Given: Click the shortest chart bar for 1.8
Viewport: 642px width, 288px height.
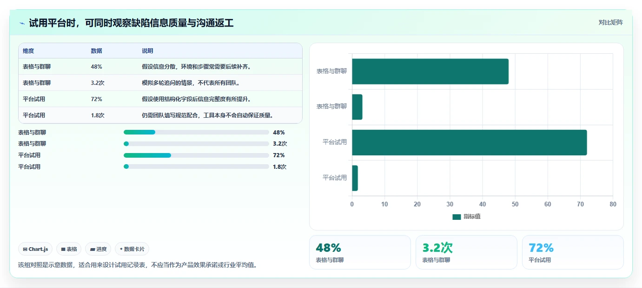Looking at the screenshot, I should [x=355, y=178].
